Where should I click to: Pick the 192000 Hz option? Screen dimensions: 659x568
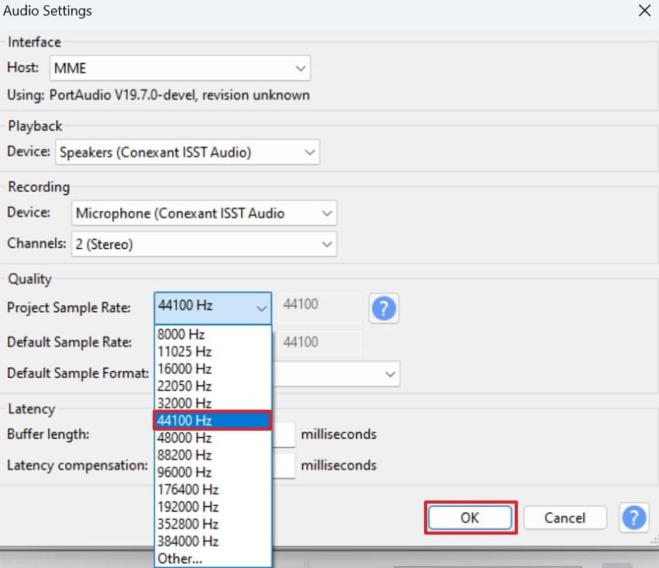coord(212,507)
